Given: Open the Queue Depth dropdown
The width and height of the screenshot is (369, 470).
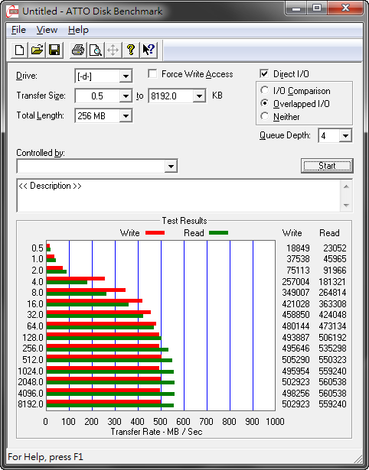Looking at the screenshot, I should pyautogui.click(x=345, y=136).
